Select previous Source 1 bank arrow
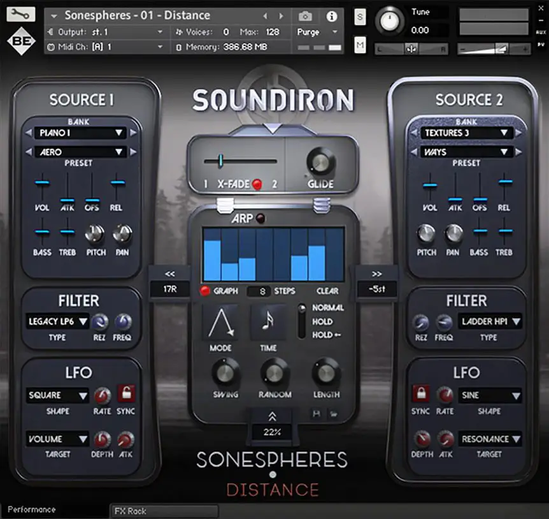The image size is (549, 519). coord(29,133)
